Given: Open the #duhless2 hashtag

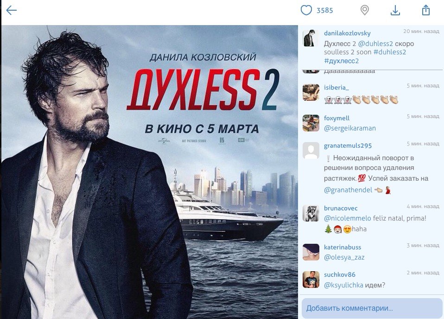Looking at the screenshot, I should 390,52.
